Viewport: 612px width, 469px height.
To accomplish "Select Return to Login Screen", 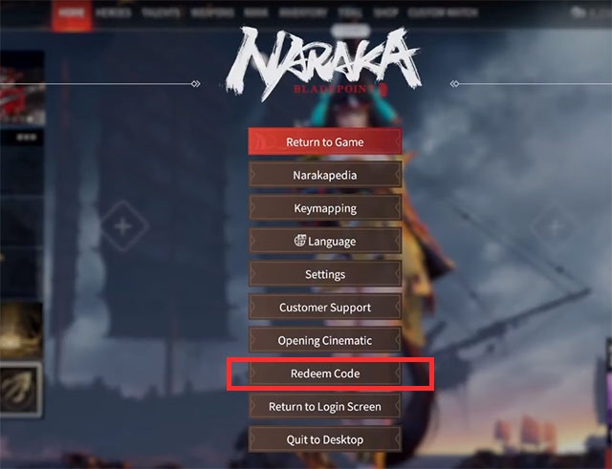I will pyautogui.click(x=325, y=407).
